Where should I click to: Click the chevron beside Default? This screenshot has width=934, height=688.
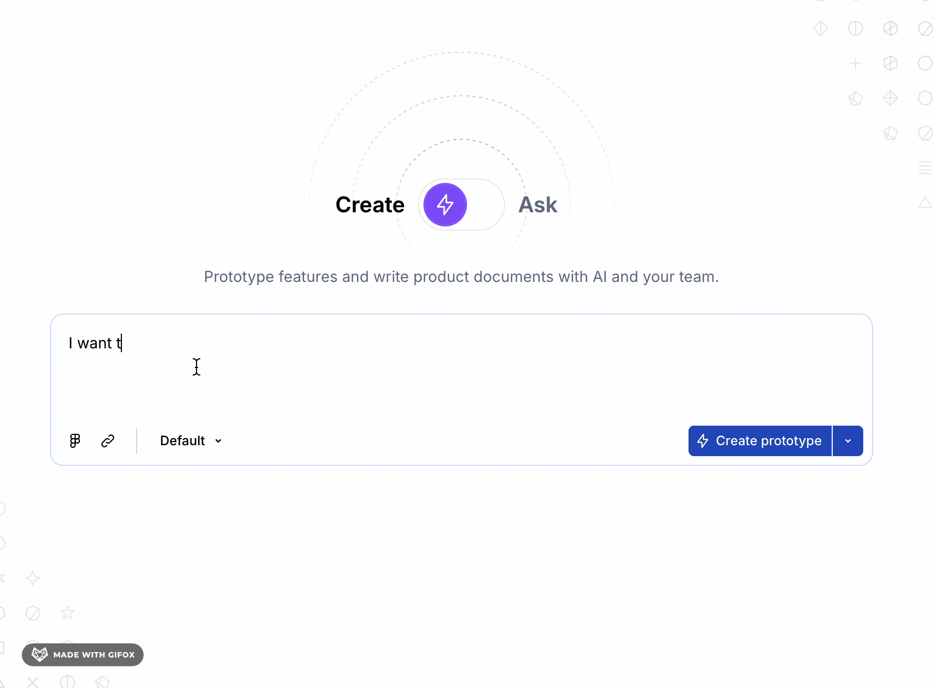(218, 441)
